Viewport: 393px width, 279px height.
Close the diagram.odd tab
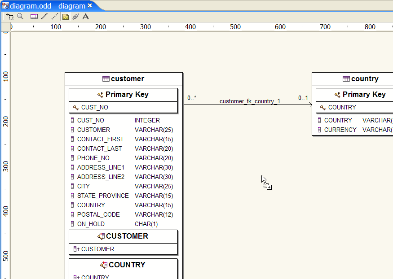pos(90,6)
